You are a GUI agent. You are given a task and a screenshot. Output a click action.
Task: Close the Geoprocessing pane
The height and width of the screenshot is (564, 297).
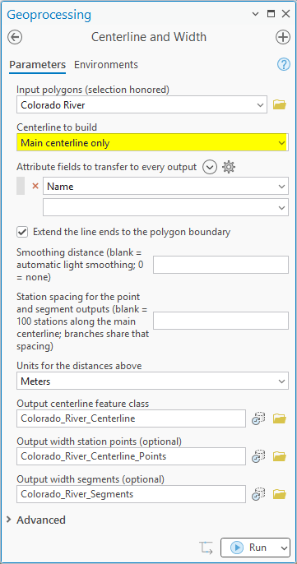pos(285,14)
